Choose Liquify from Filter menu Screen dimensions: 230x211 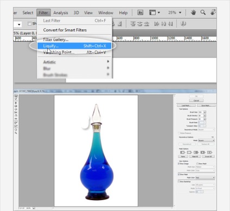(x=74, y=46)
